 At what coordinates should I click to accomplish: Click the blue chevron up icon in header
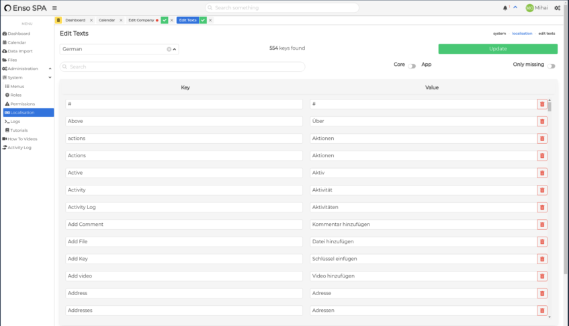(515, 7)
